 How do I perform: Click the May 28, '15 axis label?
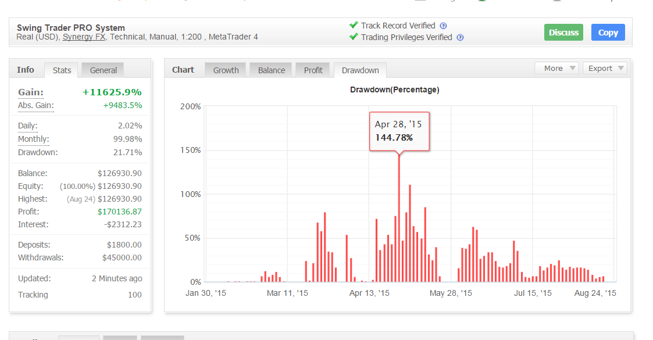click(451, 294)
